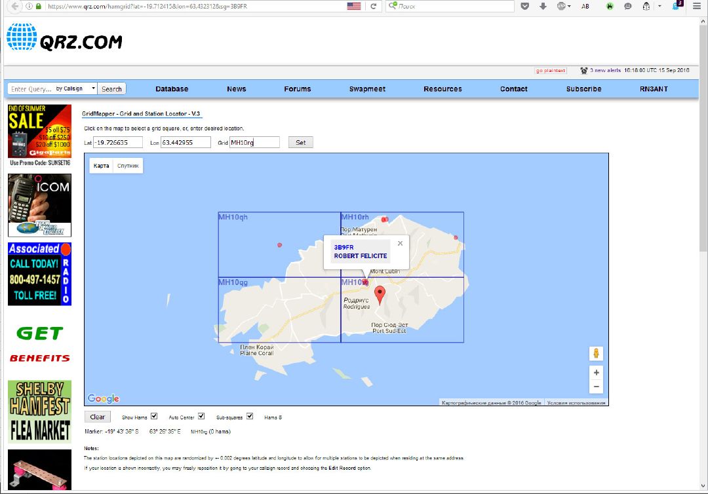Click the Lon input field
Screen dimensions: 708x494
click(186, 143)
